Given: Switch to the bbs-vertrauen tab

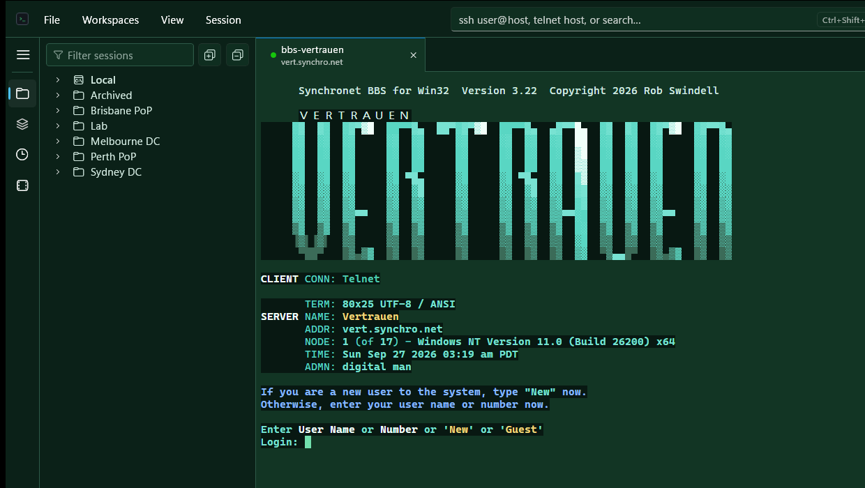Looking at the screenshot, I should click(x=340, y=55).
